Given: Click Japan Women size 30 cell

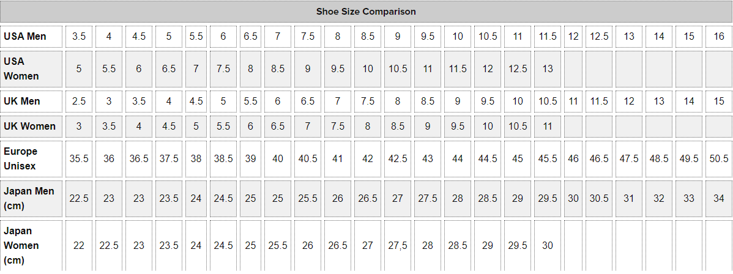Looking at the screenshot, I should [548, 245].
